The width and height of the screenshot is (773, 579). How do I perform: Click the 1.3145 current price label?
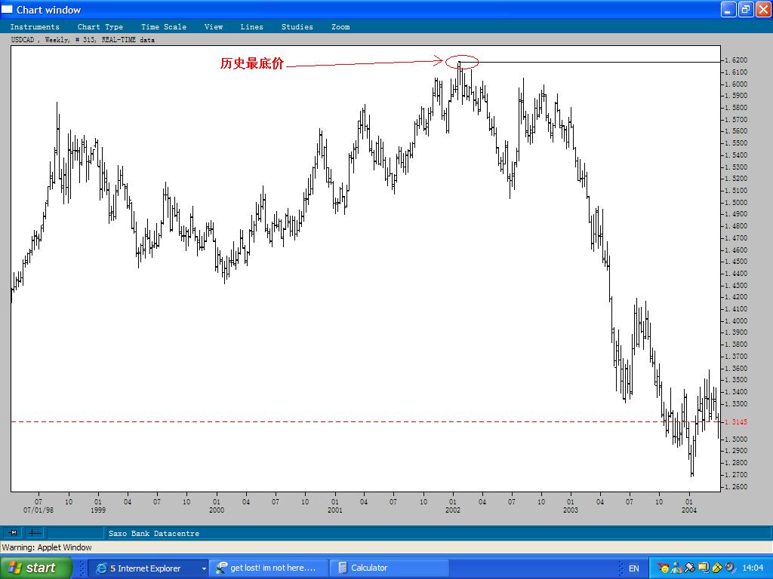click(735, 422)
